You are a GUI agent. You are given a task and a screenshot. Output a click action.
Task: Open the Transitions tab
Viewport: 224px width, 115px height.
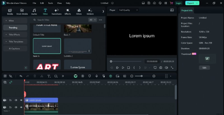click(57, 12)
